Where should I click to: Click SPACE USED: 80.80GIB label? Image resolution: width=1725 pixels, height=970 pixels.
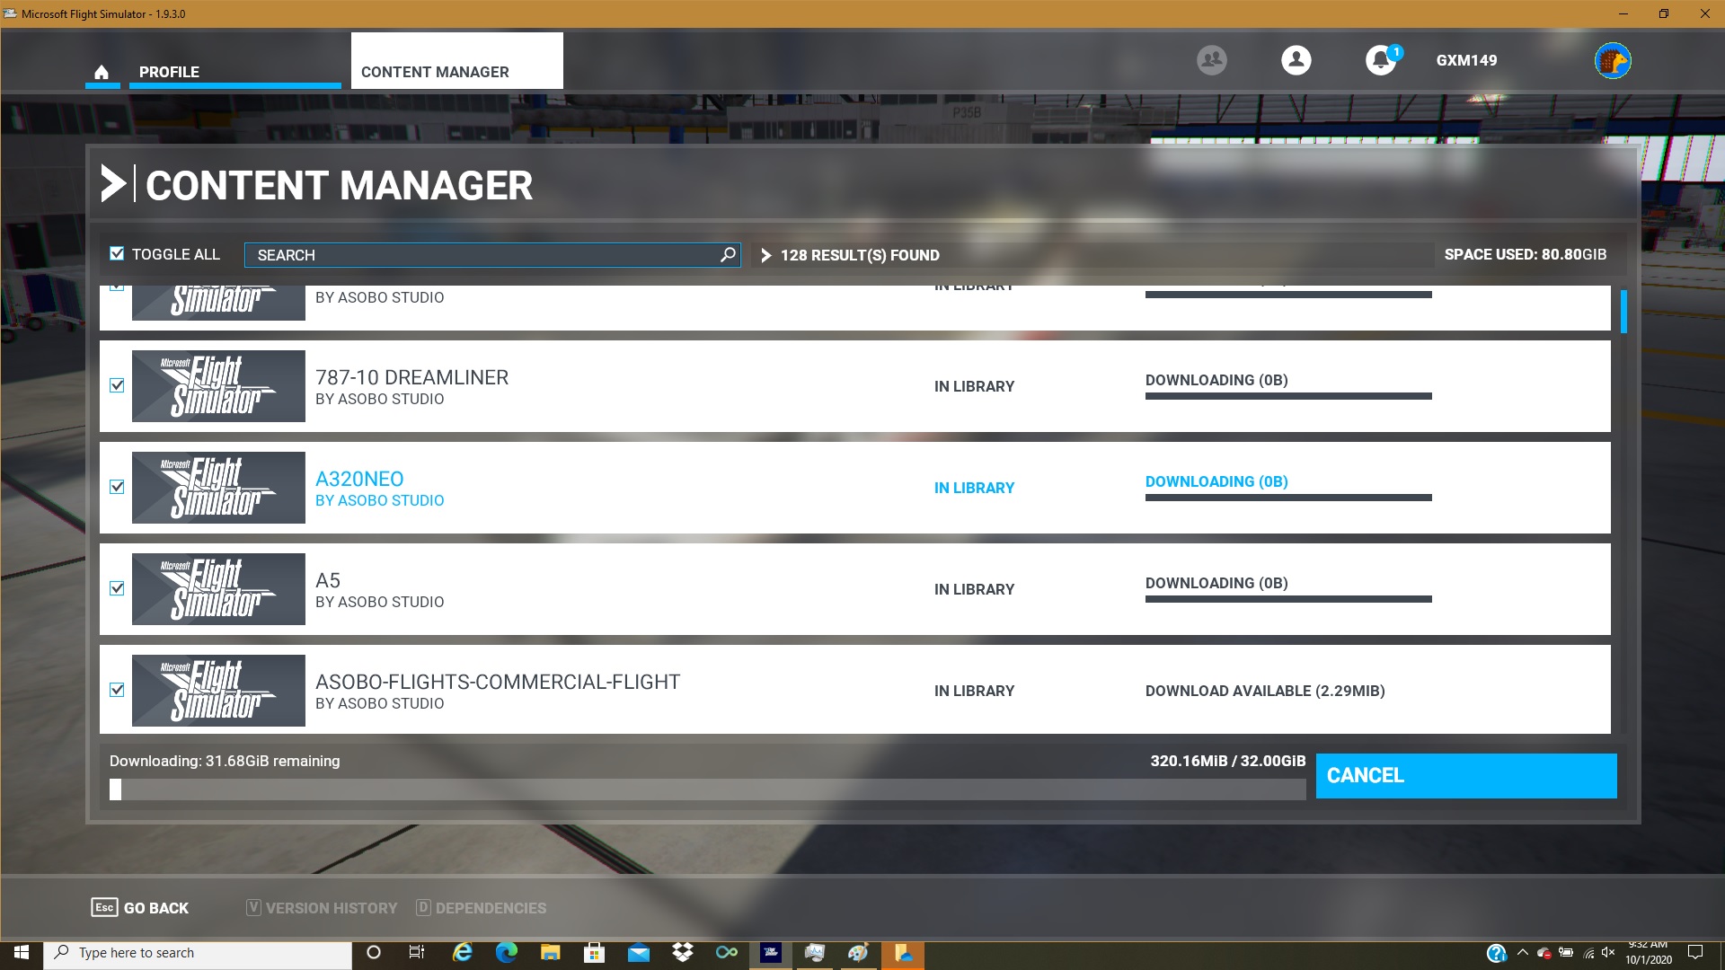tap(1526, 254)
